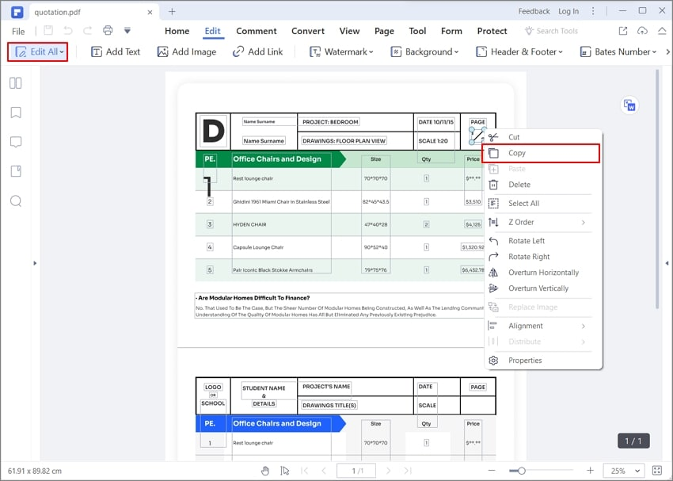Viewport: 673px width, 481px height.
Task: Click the Add Link toolbar icon
Action: (x=238, y=52)
